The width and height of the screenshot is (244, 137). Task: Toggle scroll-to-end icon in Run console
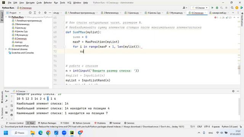[12, 110]
